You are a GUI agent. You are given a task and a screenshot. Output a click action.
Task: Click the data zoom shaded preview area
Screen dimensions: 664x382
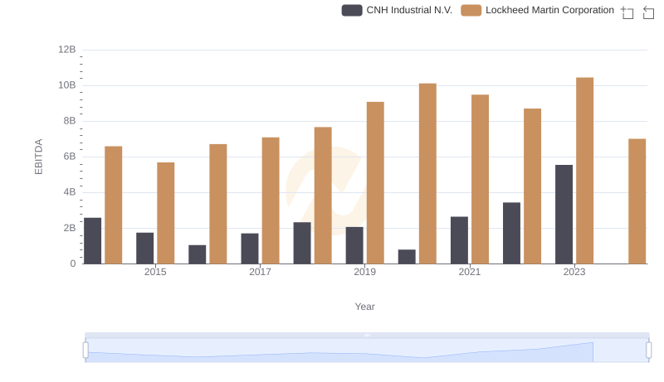(367, 351)
